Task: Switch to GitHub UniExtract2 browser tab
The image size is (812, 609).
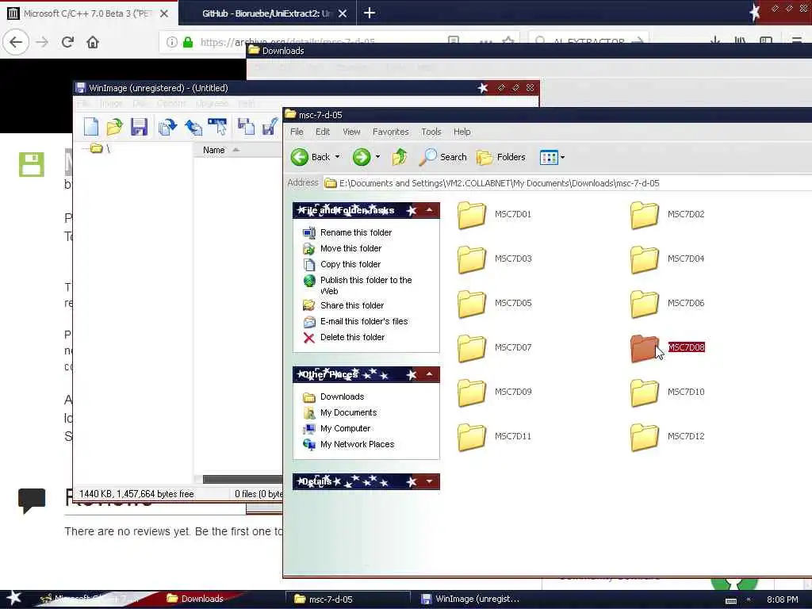Action: tap(266, 13)
